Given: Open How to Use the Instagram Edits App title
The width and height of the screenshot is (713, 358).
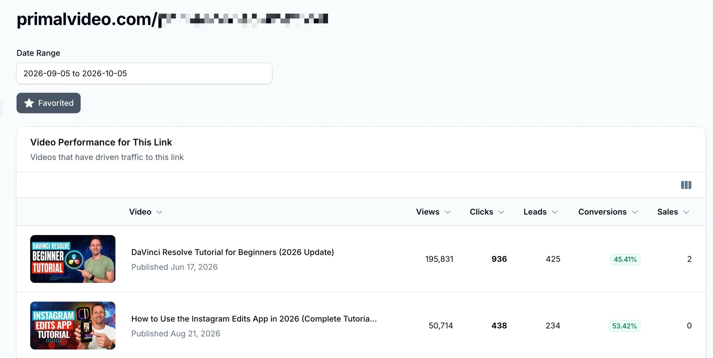Looking at the screenshot, I should 254,319.
